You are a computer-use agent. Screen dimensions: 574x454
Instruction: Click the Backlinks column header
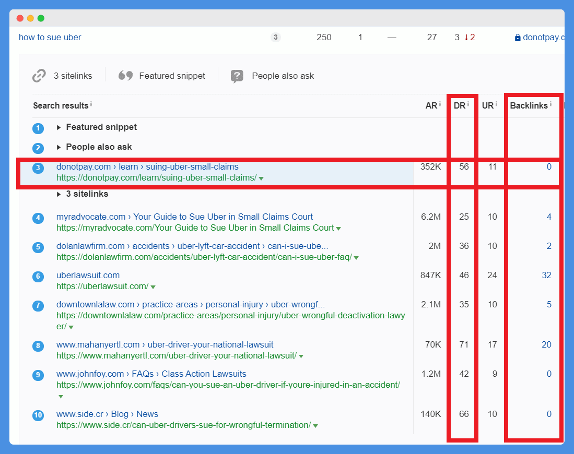pos(529,106)
